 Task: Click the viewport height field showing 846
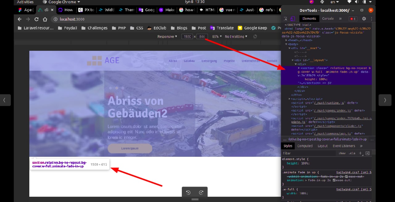click(x=202, y=37)
